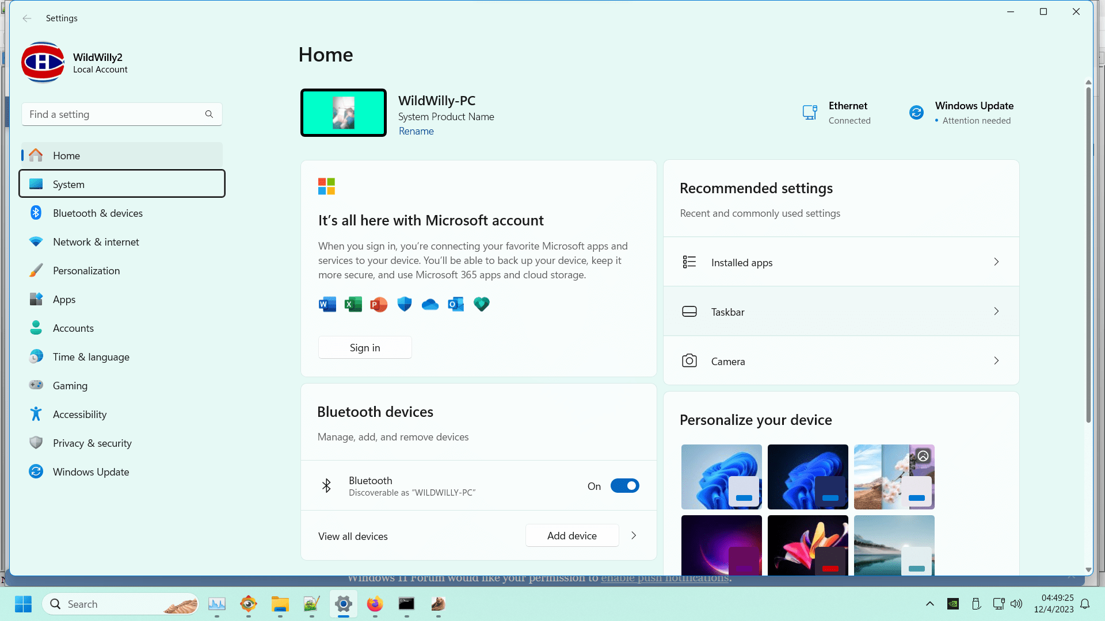Select the cherry blossom spotlight theme thumbnail
The width and height of the screenshot is (1105, 621).
[x=894, y=477]
